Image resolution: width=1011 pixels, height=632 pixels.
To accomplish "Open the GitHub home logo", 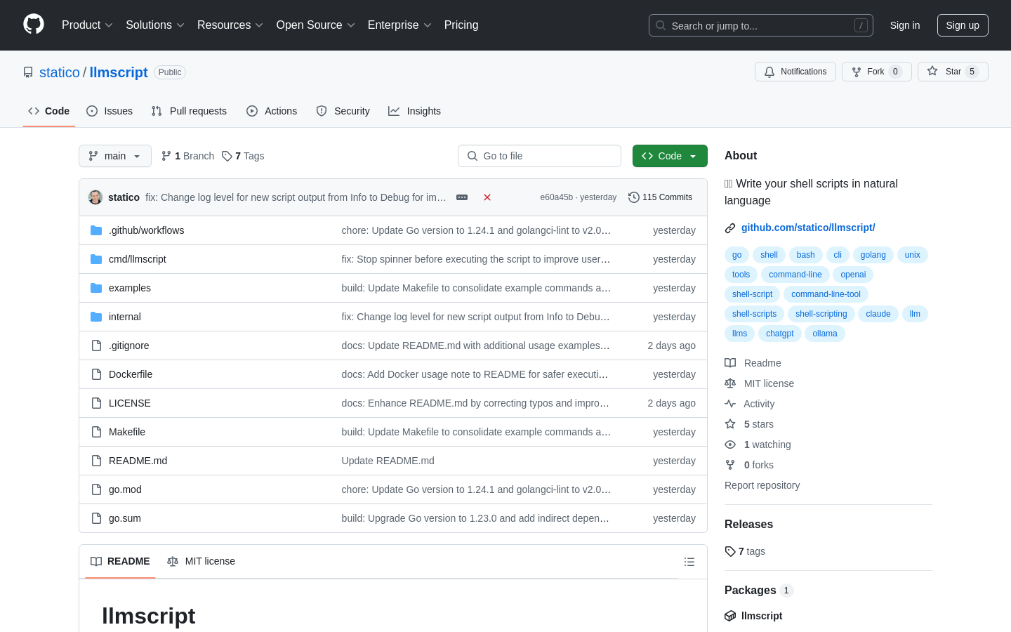I will tap(34, 25).
